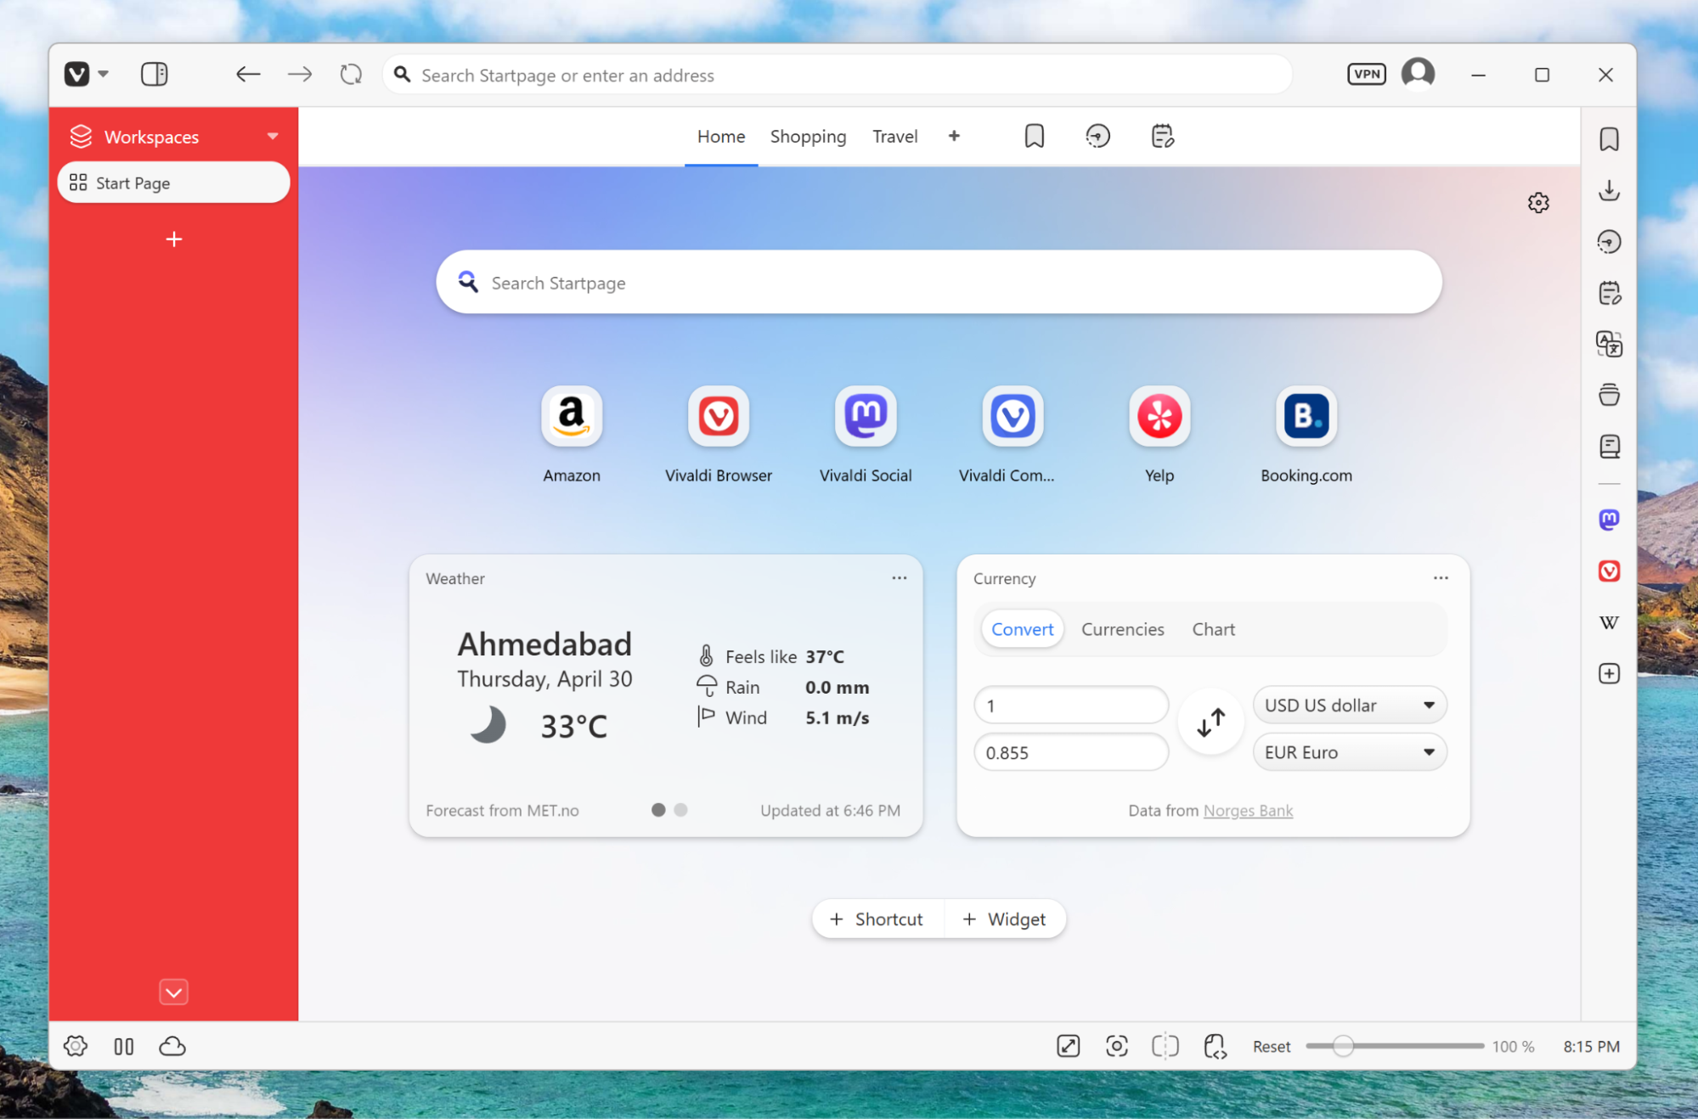Image resolution: width=1698 pixels, height=1119 pixels.
Task: Show second weather page dot
Action: pos(680,810)
